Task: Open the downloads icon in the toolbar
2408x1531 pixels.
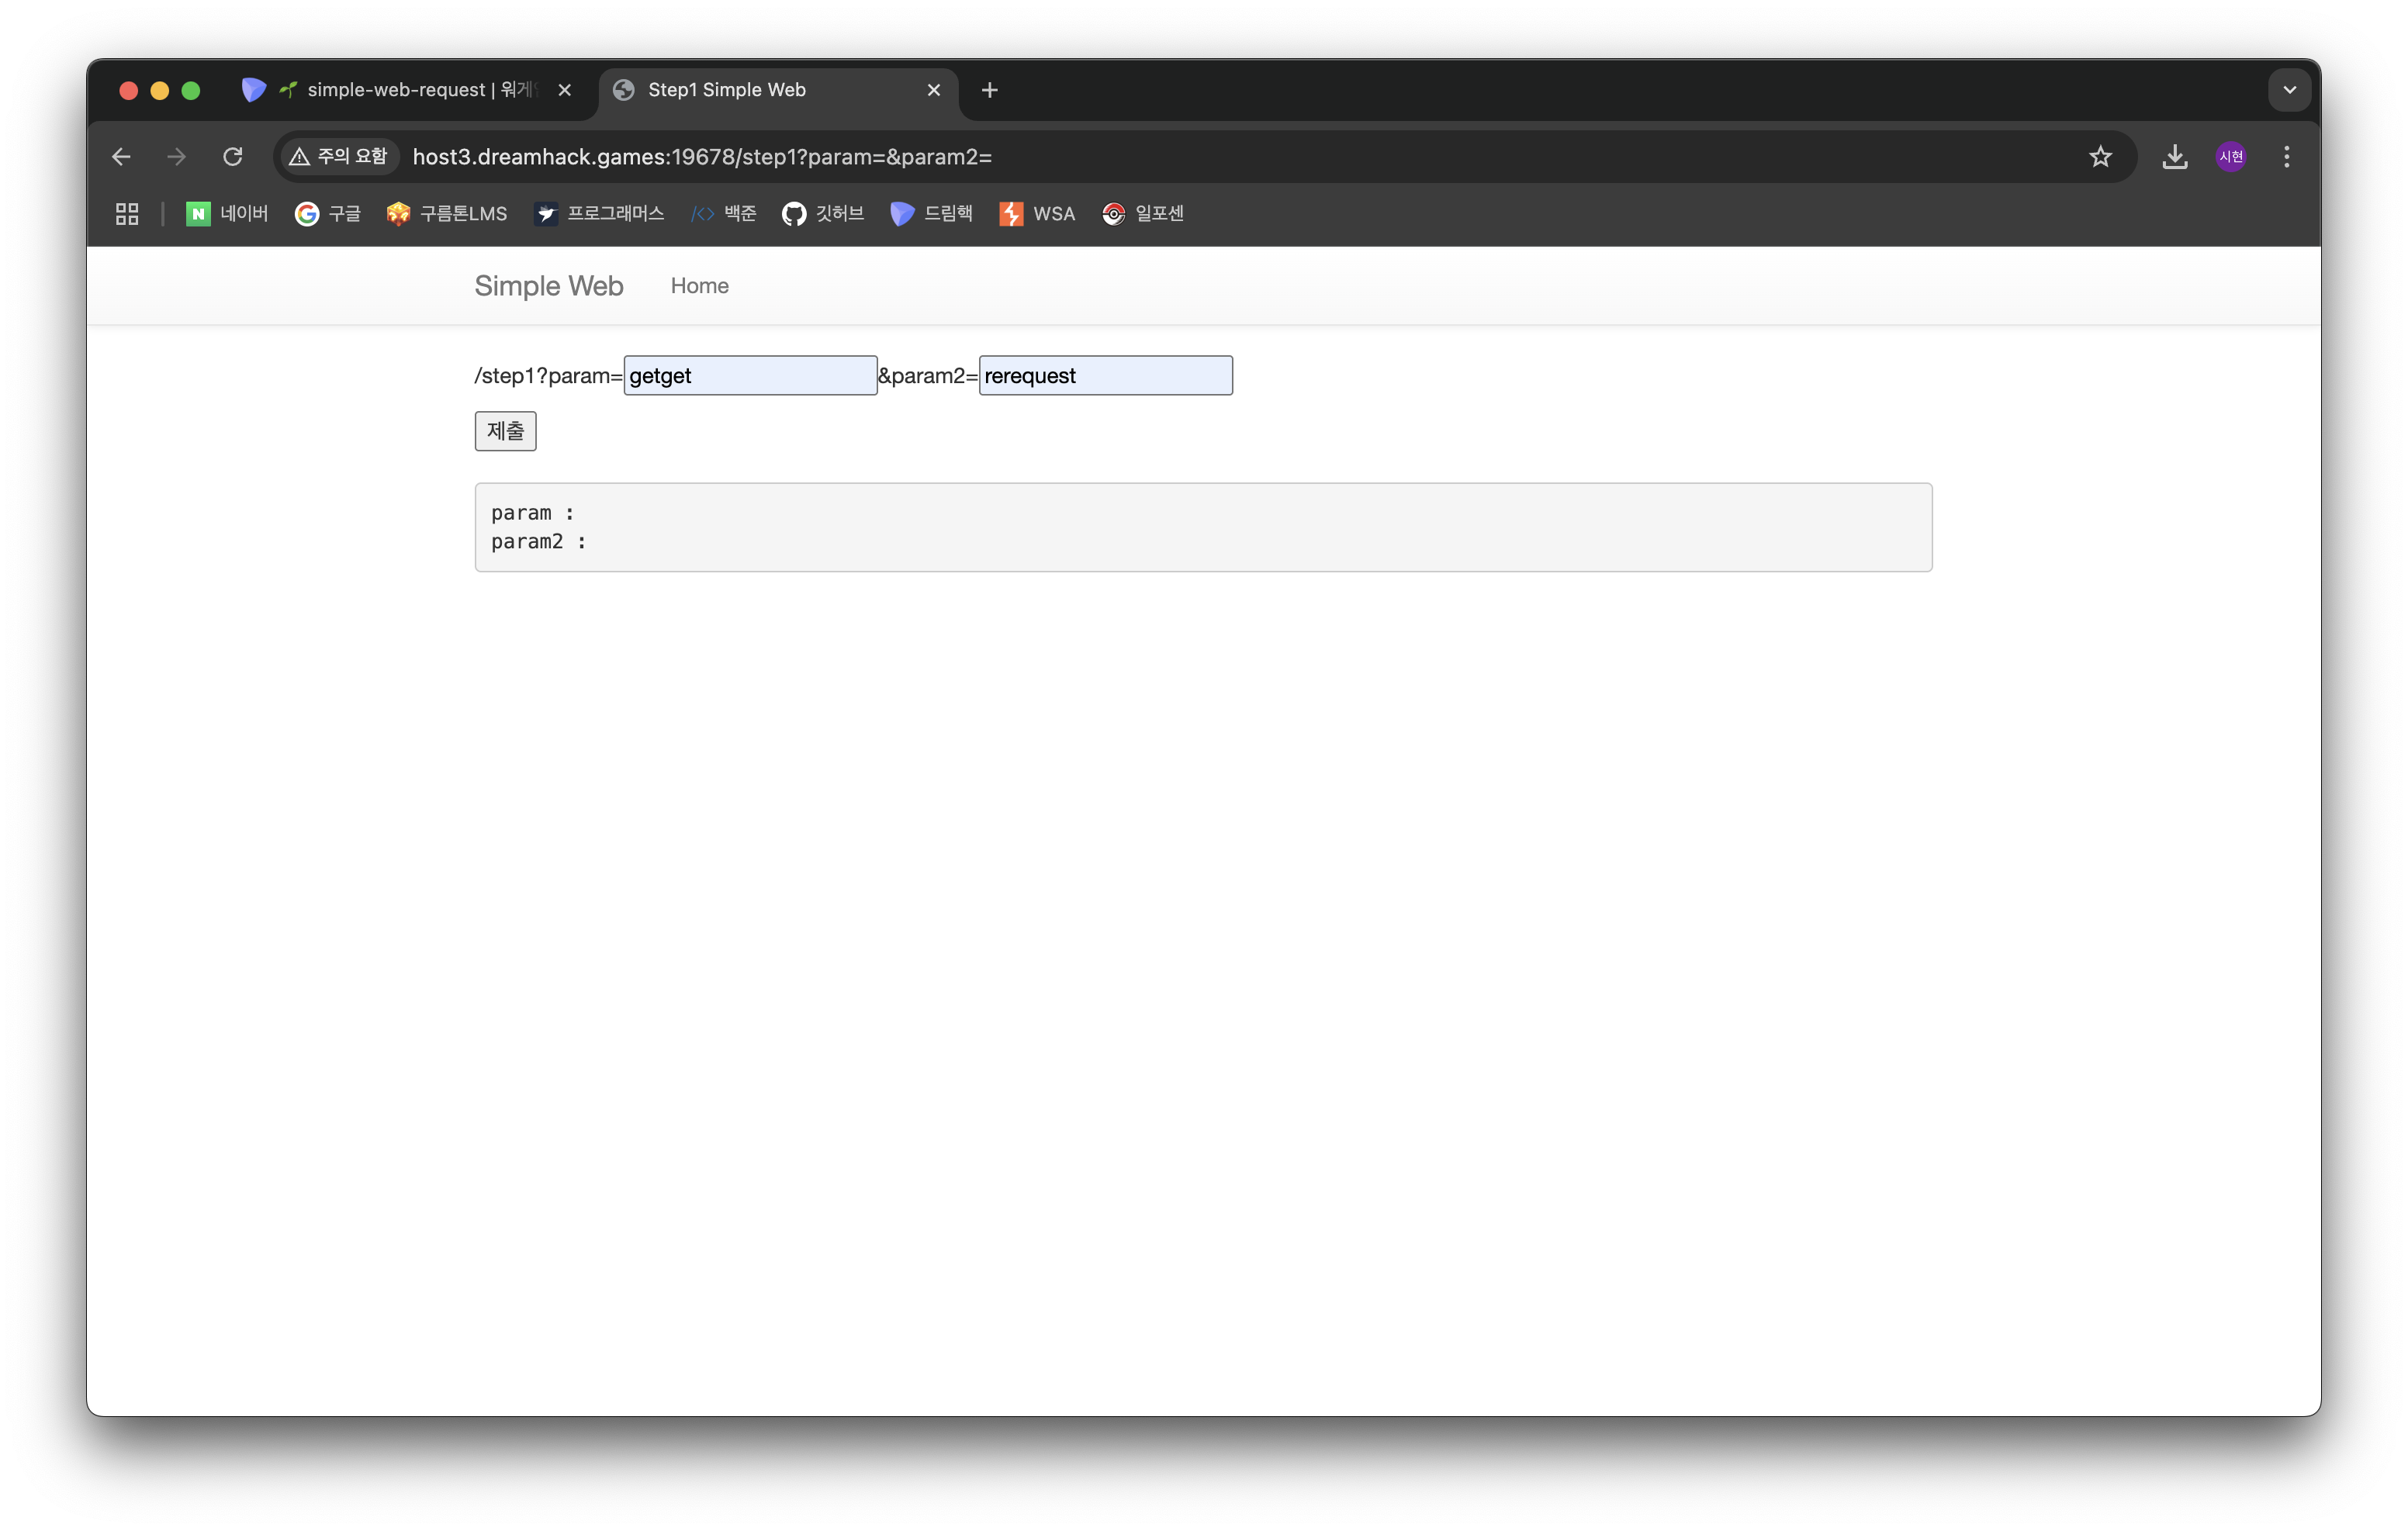Action: tap(2174, 157)
